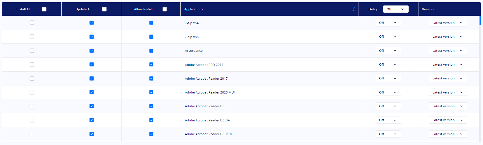Check the Install All header checkbox

click(x=44, y=9)
